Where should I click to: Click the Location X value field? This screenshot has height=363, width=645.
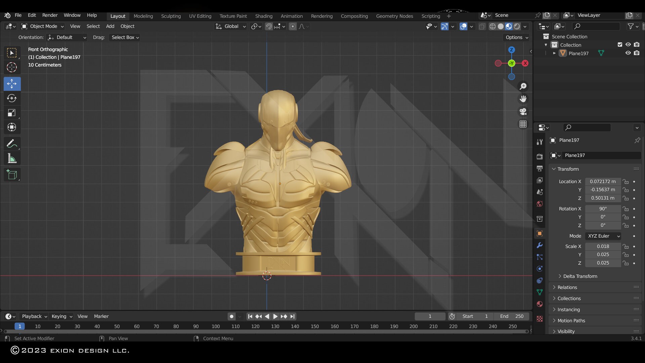pyautogui.click(x=603, y=182)
